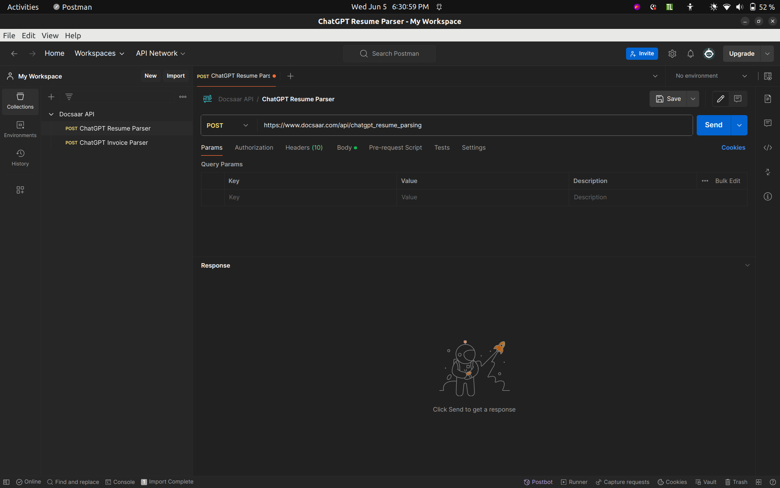Switch to the Tests tab
Screen dimensions: 780x488
tap(442, 148)
